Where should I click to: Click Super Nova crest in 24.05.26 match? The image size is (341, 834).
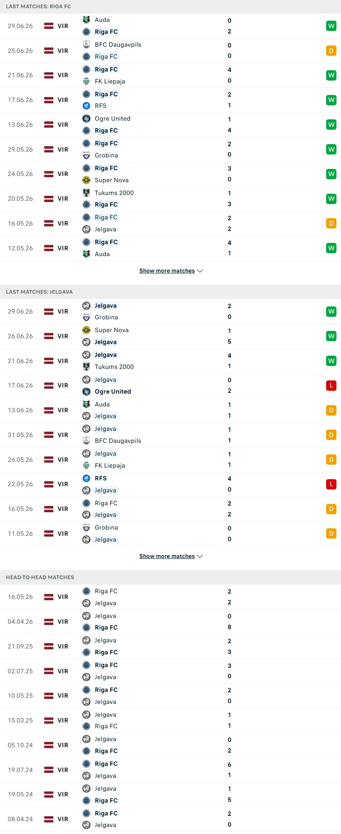(86, 180)
